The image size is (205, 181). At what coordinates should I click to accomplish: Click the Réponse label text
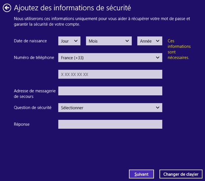click(22, 124)
